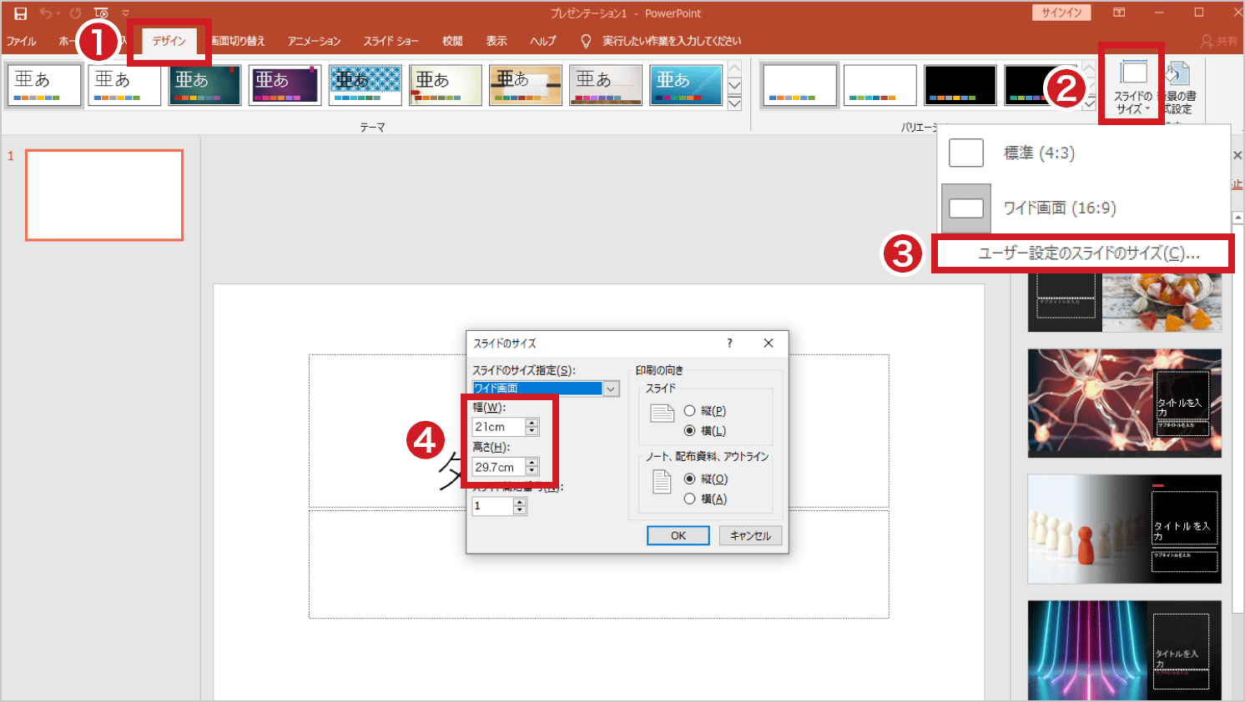Click the help question mark in dialog
1245x702 pixels.
[729, 343]
